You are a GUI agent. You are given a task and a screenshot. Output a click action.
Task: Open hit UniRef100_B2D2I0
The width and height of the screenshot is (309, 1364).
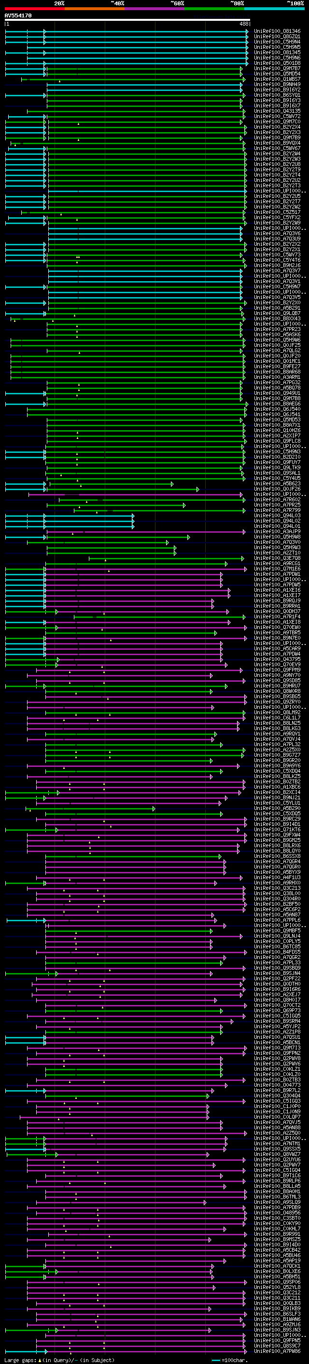point(277,457)
